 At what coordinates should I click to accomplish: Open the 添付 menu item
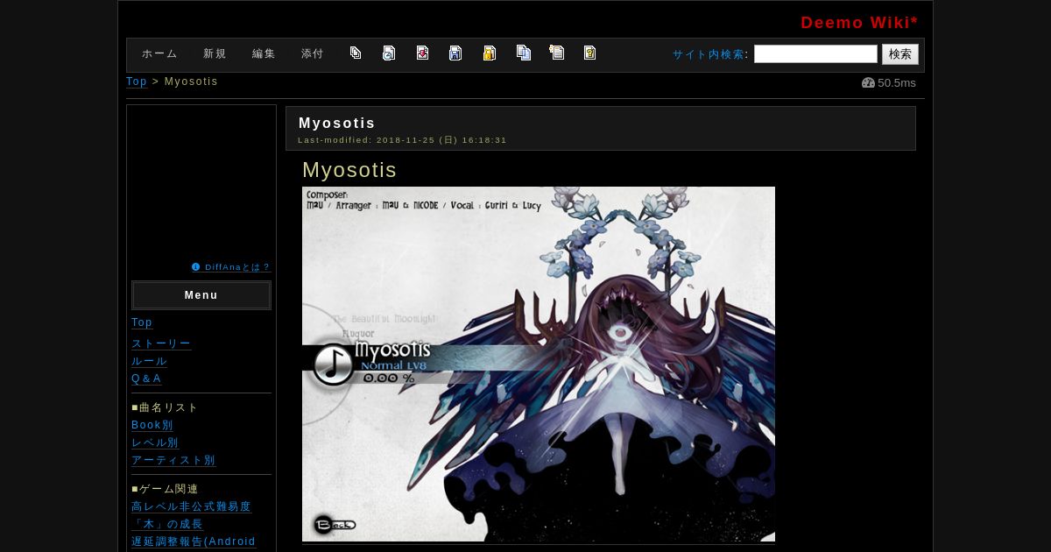tap(313, 53)
